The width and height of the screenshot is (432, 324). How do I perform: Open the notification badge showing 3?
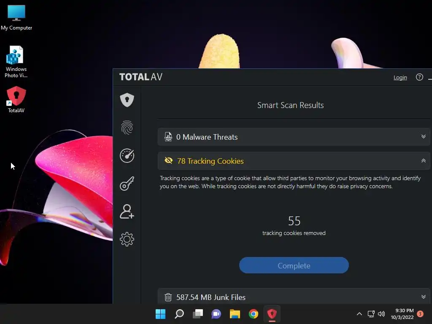click(420, 314)
